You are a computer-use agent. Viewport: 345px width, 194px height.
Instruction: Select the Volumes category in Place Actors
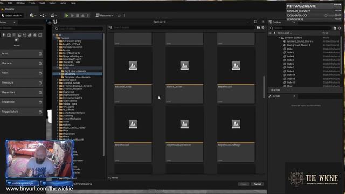pos(34,35)
